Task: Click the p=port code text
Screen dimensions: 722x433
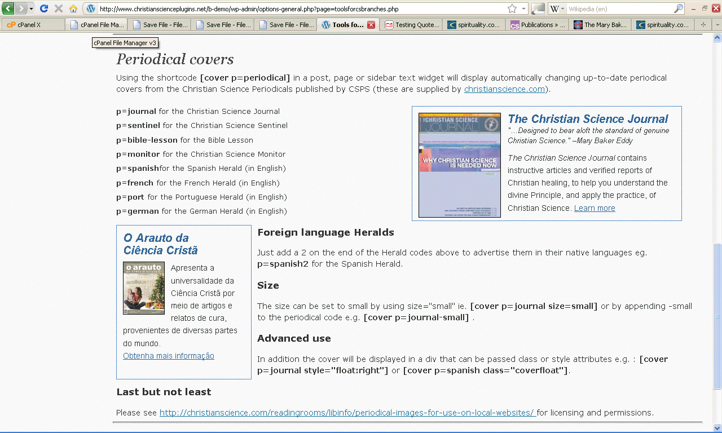Action: [130, 197]
